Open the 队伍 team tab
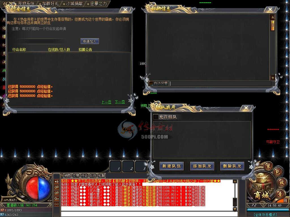The height and width of the screenshot is (217, 290). coord(93,176)
